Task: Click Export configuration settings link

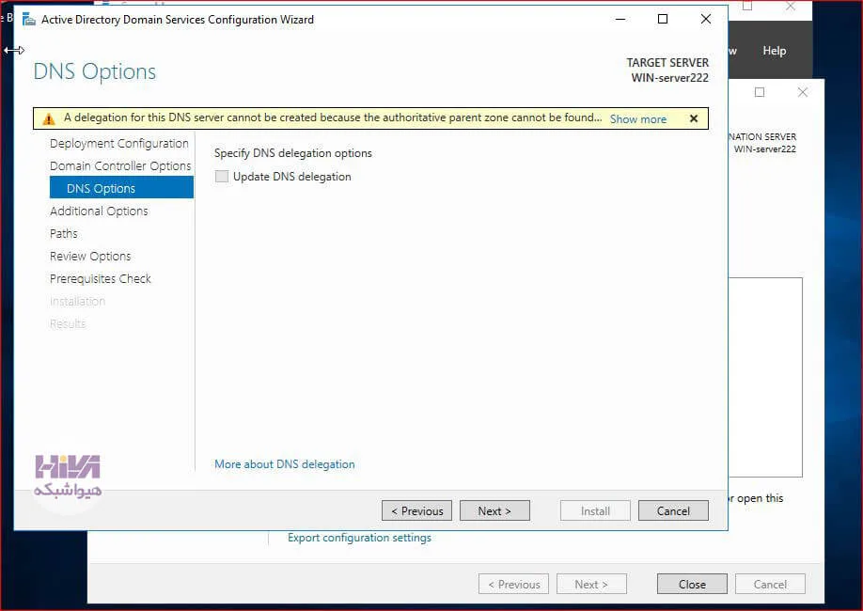Action: coord(359,538)
